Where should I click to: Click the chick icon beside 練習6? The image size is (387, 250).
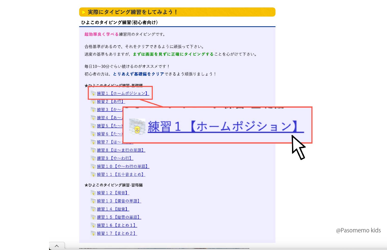click(x=93, y=134)
